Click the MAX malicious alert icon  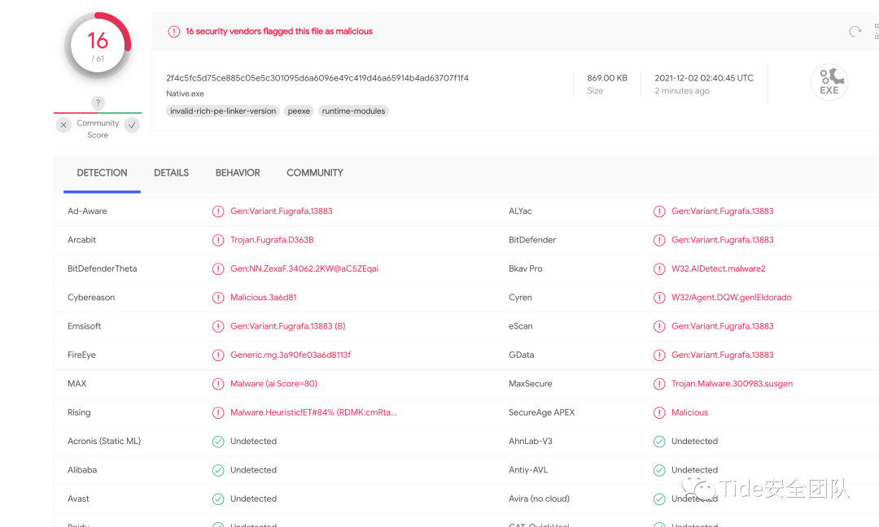(218, 384)
